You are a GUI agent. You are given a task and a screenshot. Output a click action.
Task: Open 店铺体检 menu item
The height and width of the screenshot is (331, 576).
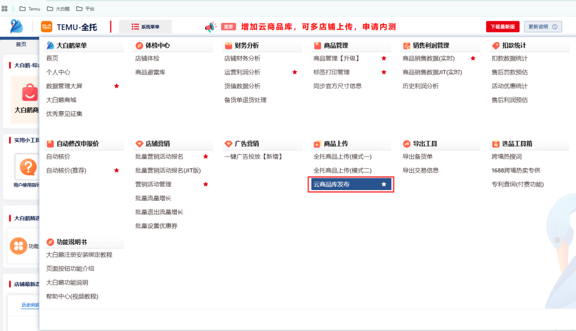point(147,59)
